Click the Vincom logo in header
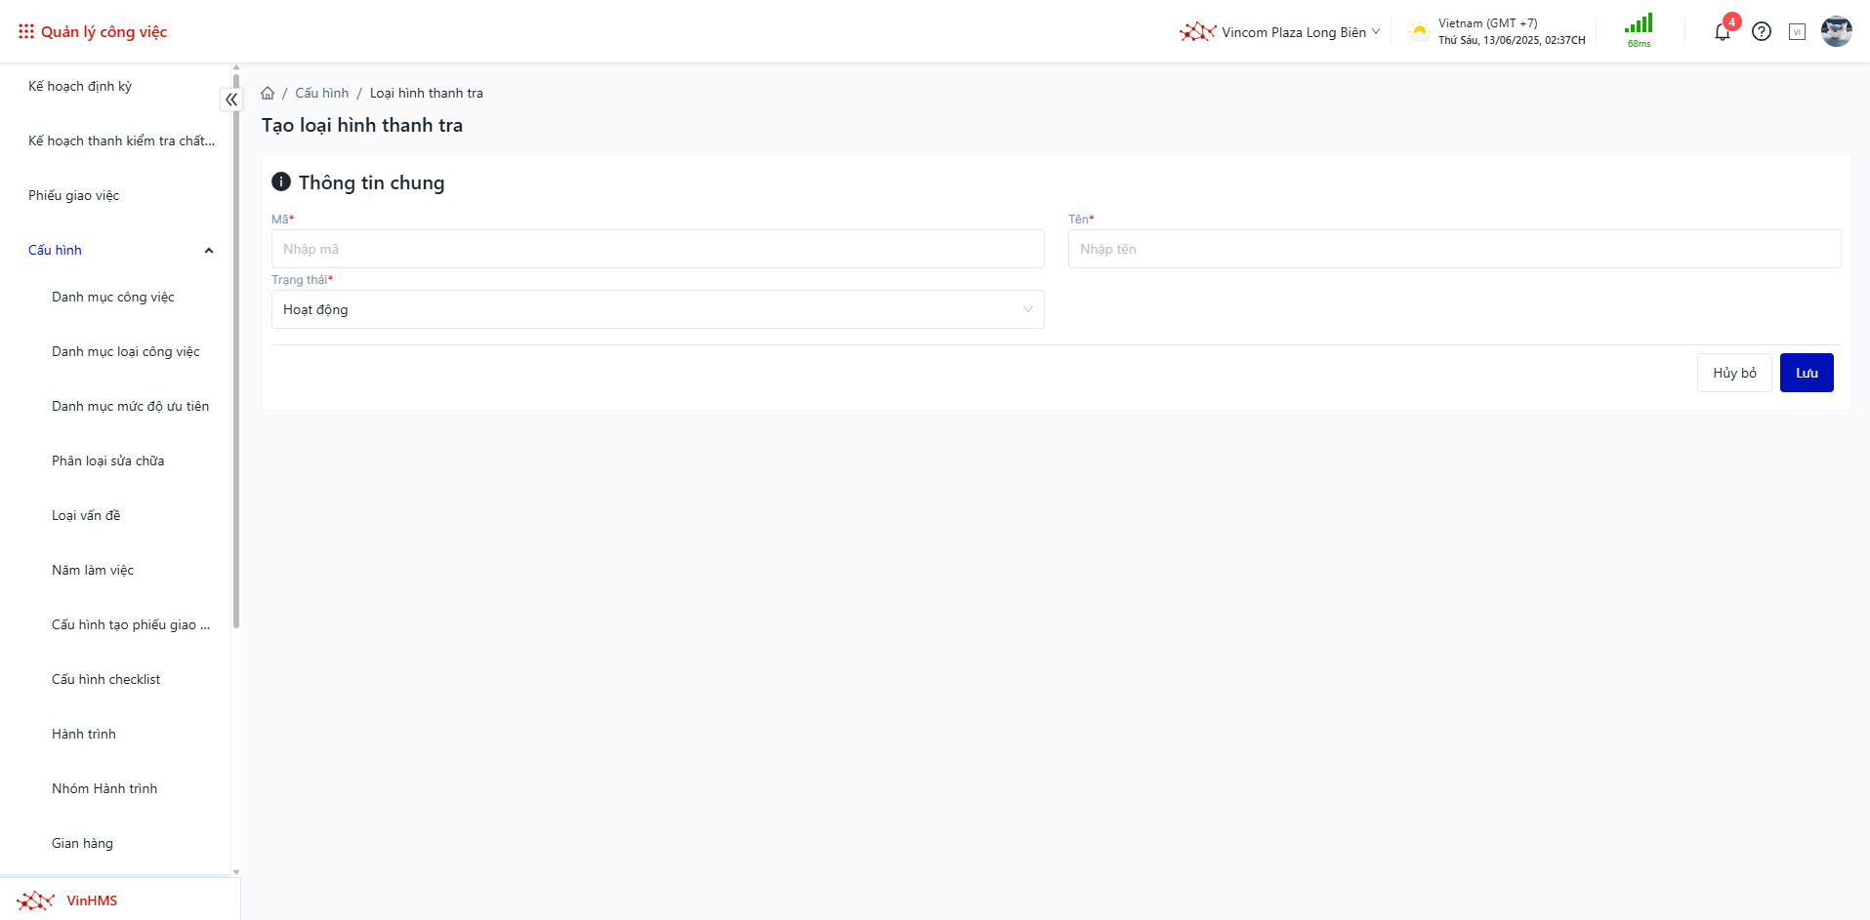 pos(1197,32)
